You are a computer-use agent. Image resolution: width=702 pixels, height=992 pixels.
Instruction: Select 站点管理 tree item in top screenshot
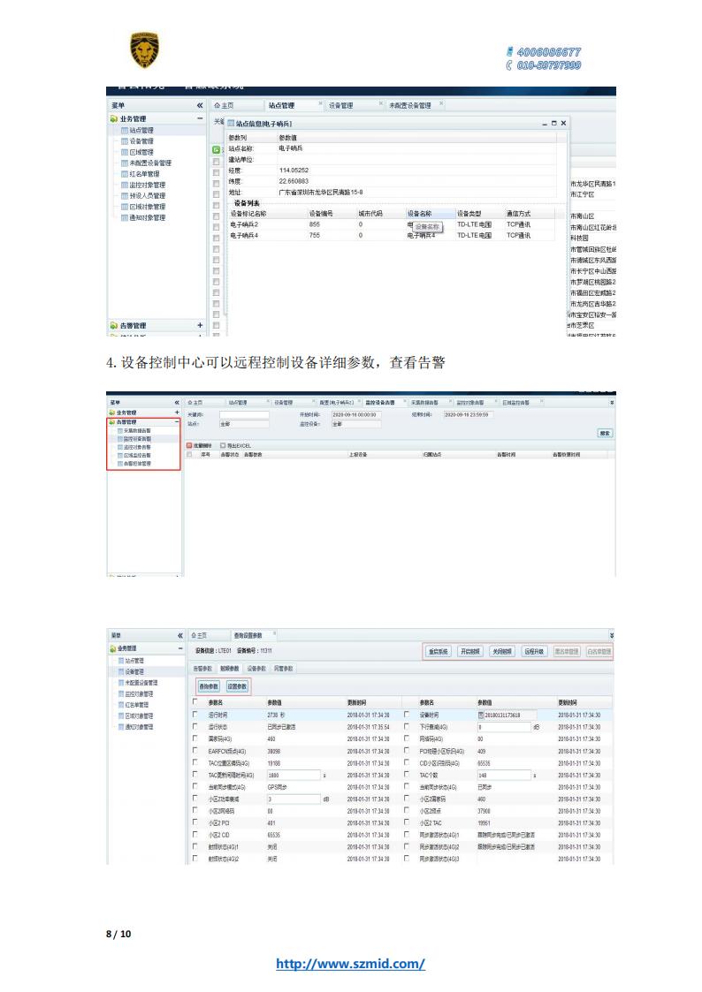click(141, 131)
